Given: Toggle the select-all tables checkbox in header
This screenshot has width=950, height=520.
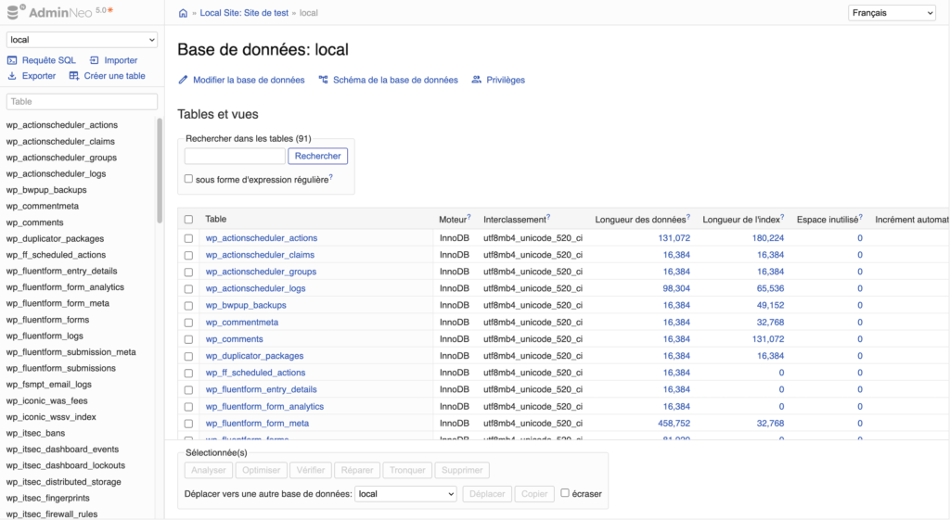Looking at the screenshot, I should coord(188,219).
